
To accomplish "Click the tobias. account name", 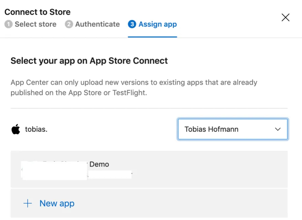I will [36, 129].
